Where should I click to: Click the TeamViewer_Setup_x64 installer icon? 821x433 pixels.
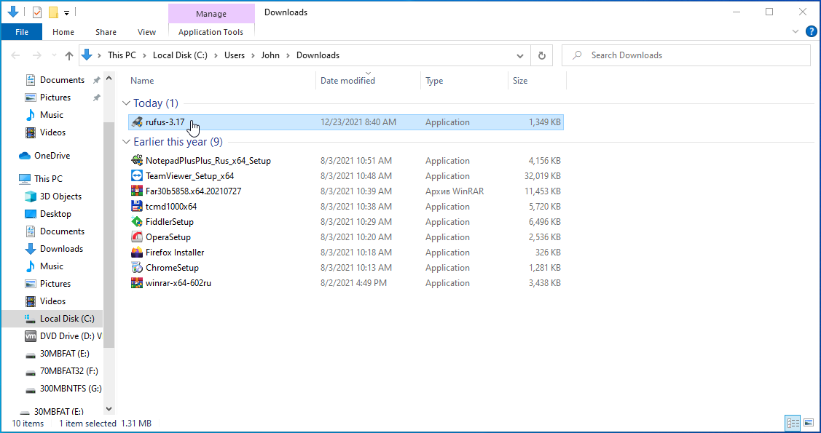coord(138,175)
